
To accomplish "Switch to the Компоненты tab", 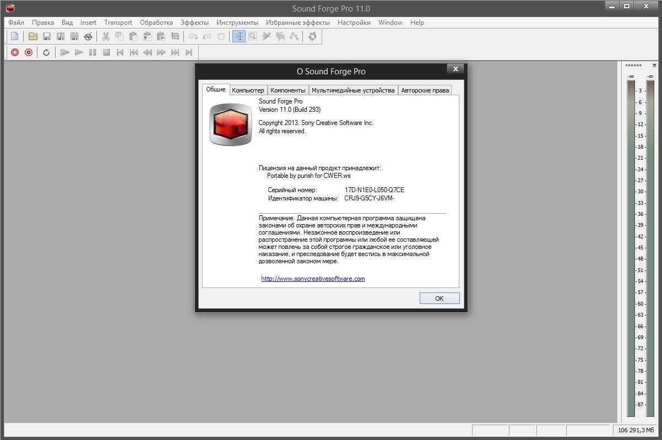I will [x=288, y=90].
